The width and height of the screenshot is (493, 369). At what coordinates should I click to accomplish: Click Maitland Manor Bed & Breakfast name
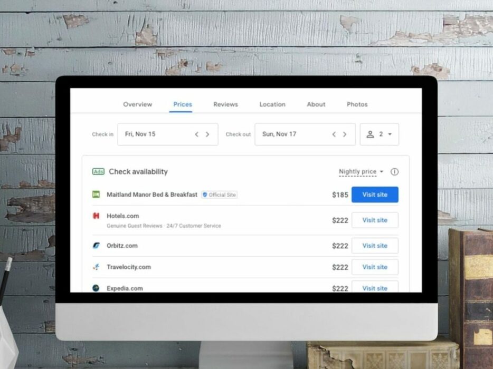pos(152,195)
